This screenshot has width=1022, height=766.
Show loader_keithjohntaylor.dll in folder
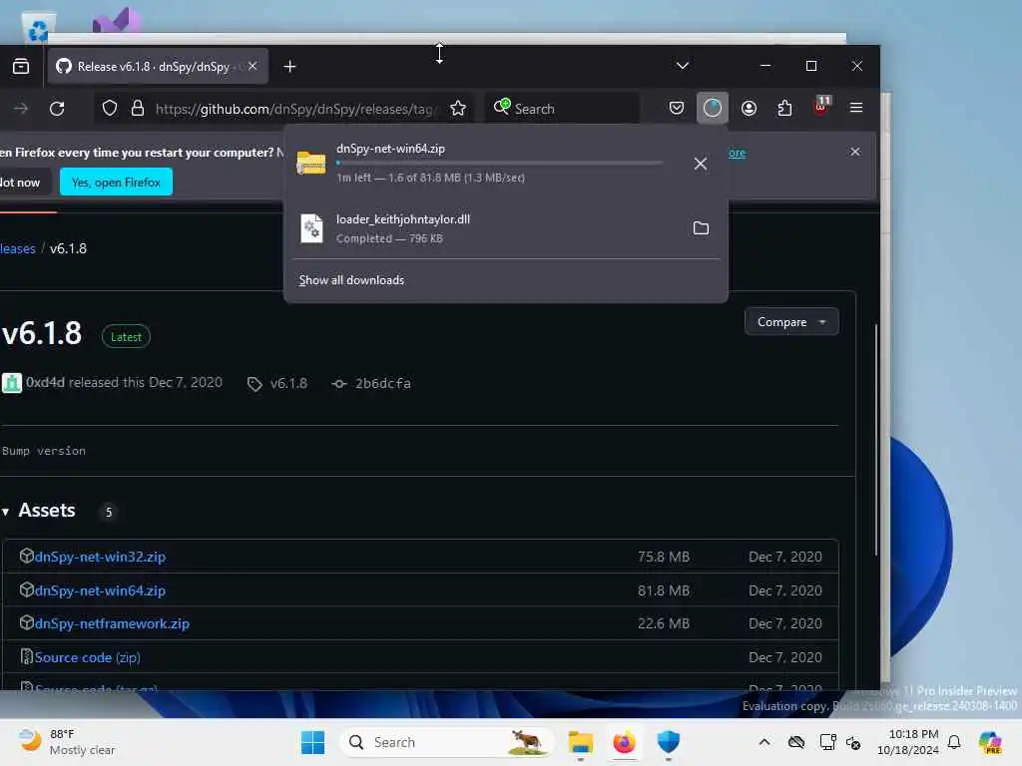coord(701,228)
